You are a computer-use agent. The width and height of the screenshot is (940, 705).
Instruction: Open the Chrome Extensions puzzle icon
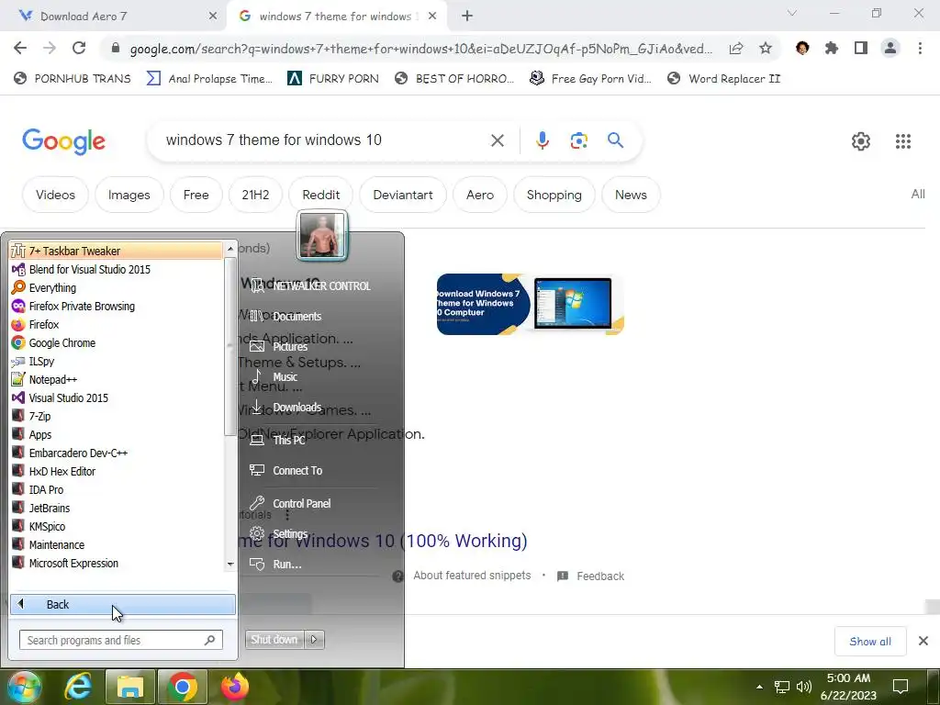click(x=831, y=48)
